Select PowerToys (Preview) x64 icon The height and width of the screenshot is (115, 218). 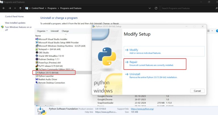37,62
